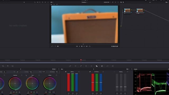
Task: Open the Wheels mode dropdown
Action: point(54,69)
